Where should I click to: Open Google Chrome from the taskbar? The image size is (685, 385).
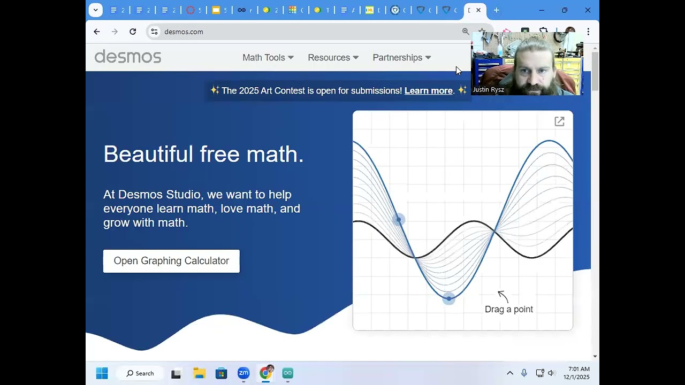pos(266,373)
